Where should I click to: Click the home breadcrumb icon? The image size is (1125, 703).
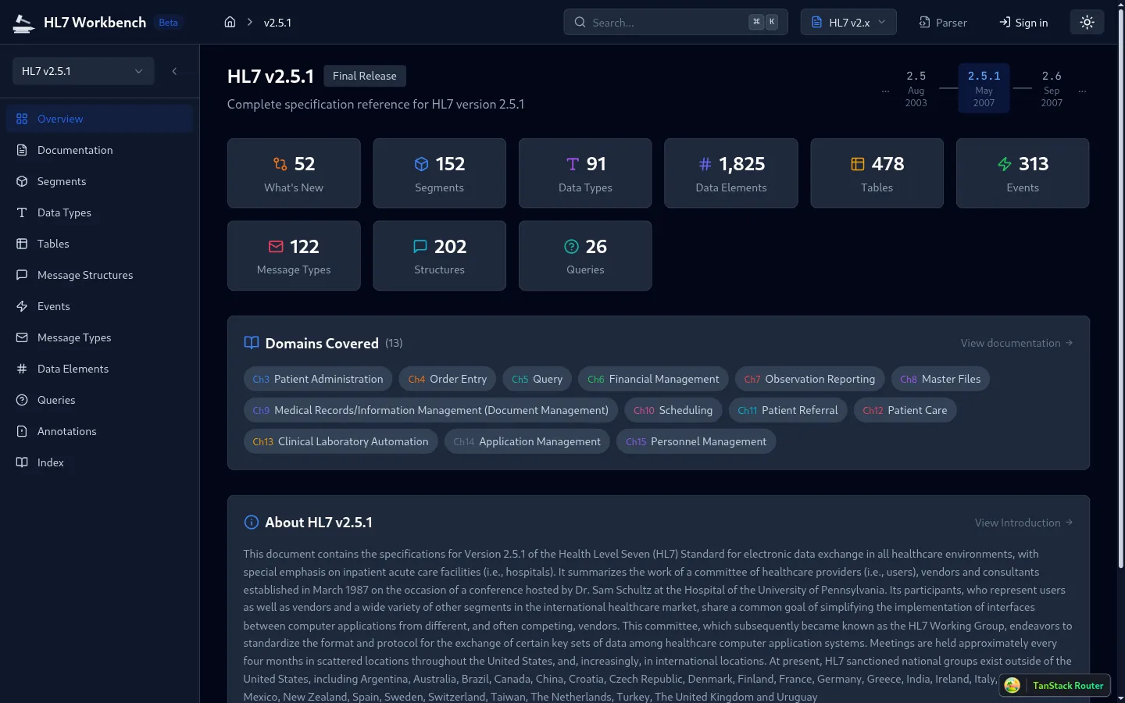coord(230,22)
